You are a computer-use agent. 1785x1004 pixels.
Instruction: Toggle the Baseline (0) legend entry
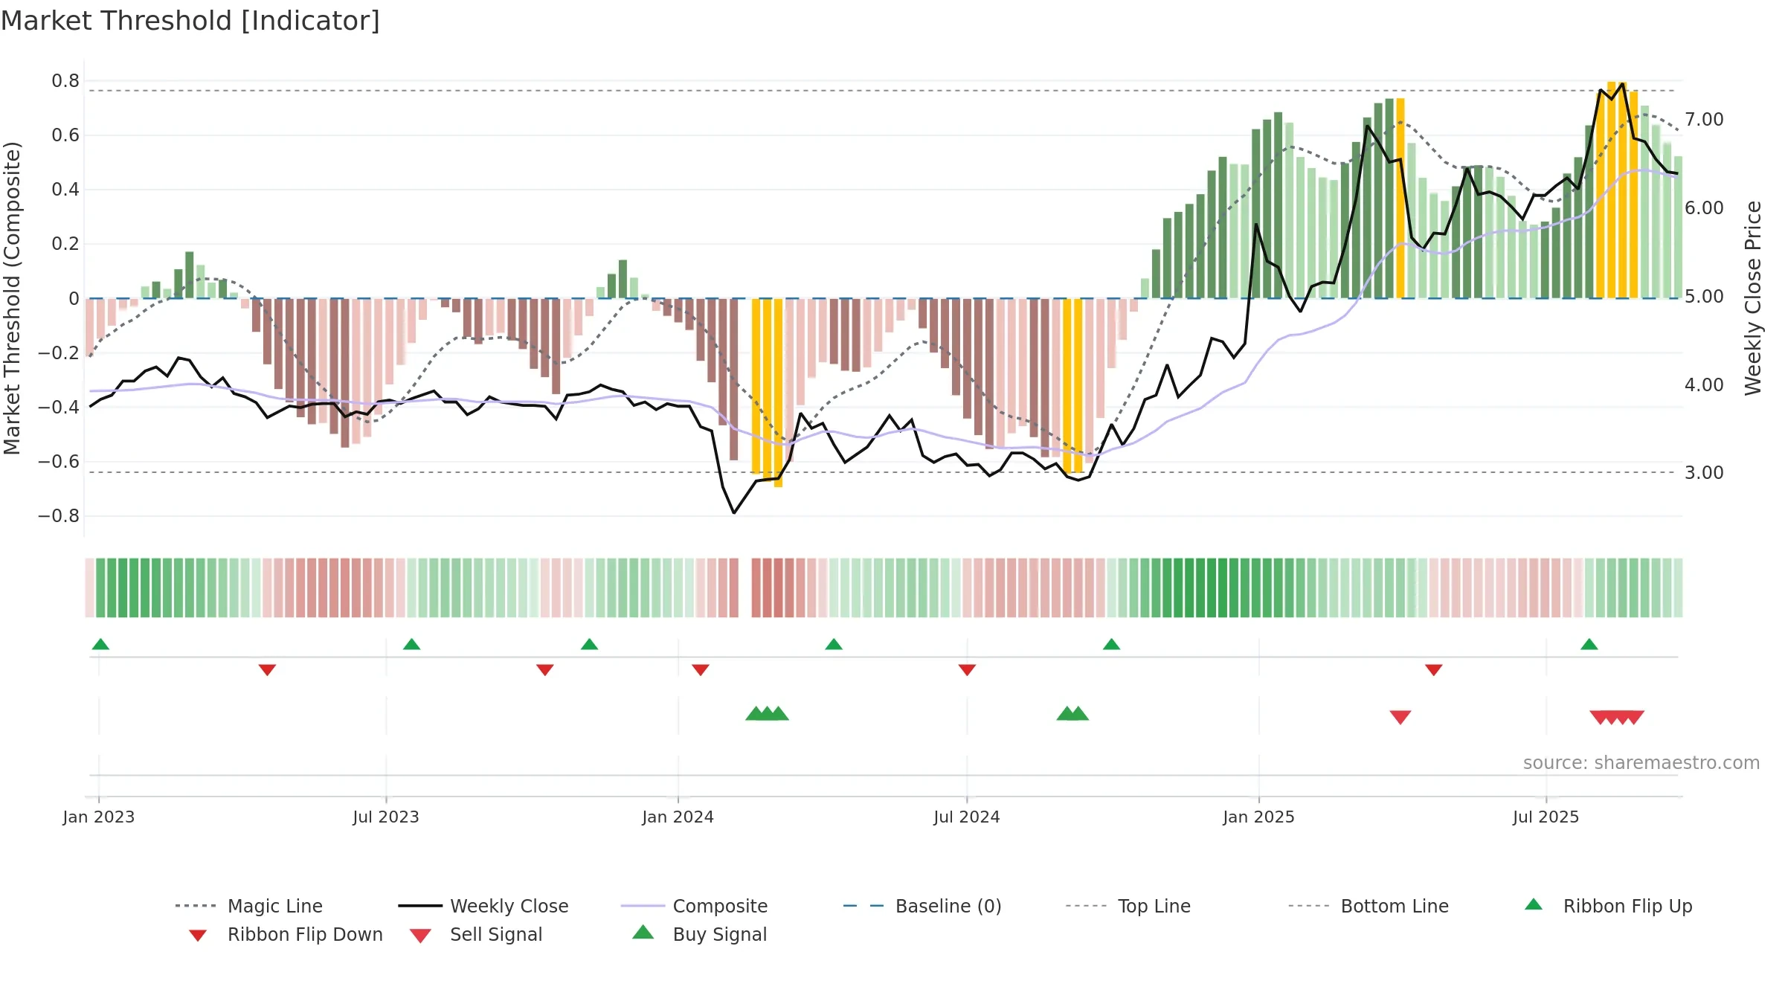(x=922, y=906)
